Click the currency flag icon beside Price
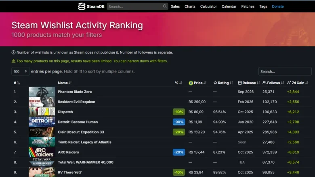This screenshot has width=315, height=177. 191,83
